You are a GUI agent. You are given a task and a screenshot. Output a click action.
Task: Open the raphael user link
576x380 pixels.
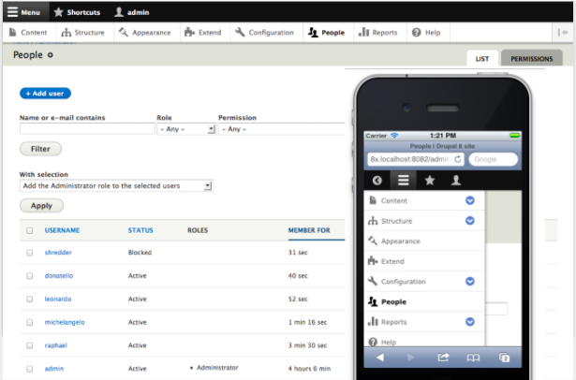point(56,345)
